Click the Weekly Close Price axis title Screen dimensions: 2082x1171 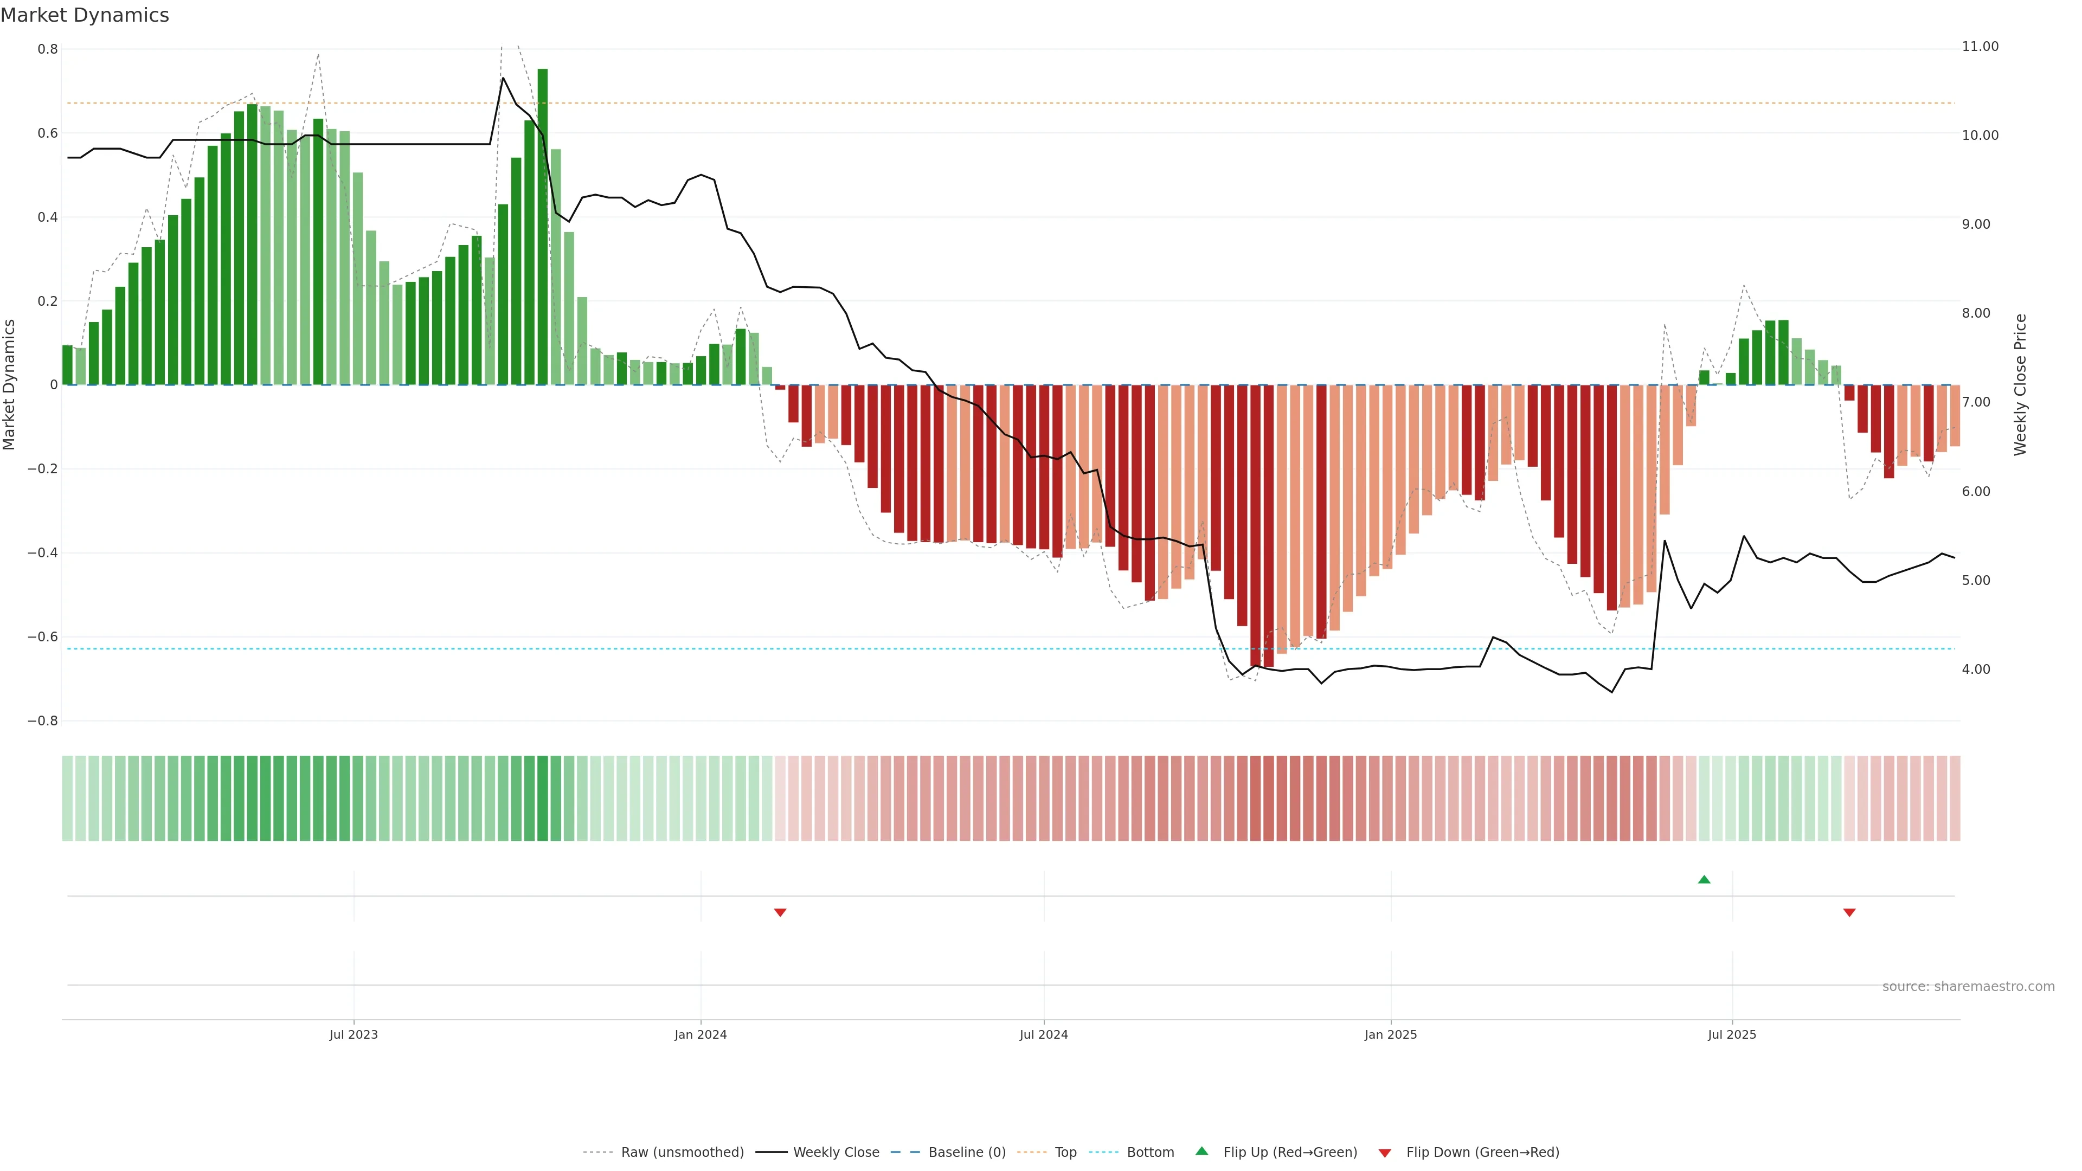pyautogui.click(x=2020, y=385)
